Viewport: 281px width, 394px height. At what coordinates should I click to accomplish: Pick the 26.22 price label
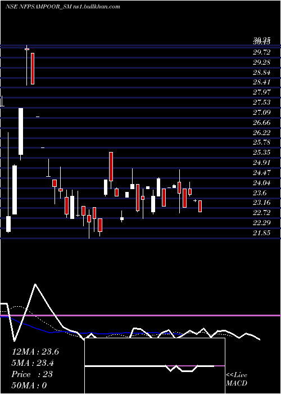262,132
